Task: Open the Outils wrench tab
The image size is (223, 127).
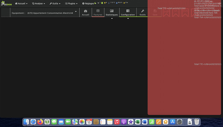Action: tap(143, 13)
